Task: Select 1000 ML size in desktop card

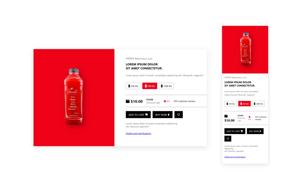Action: [x=166, y=86]
